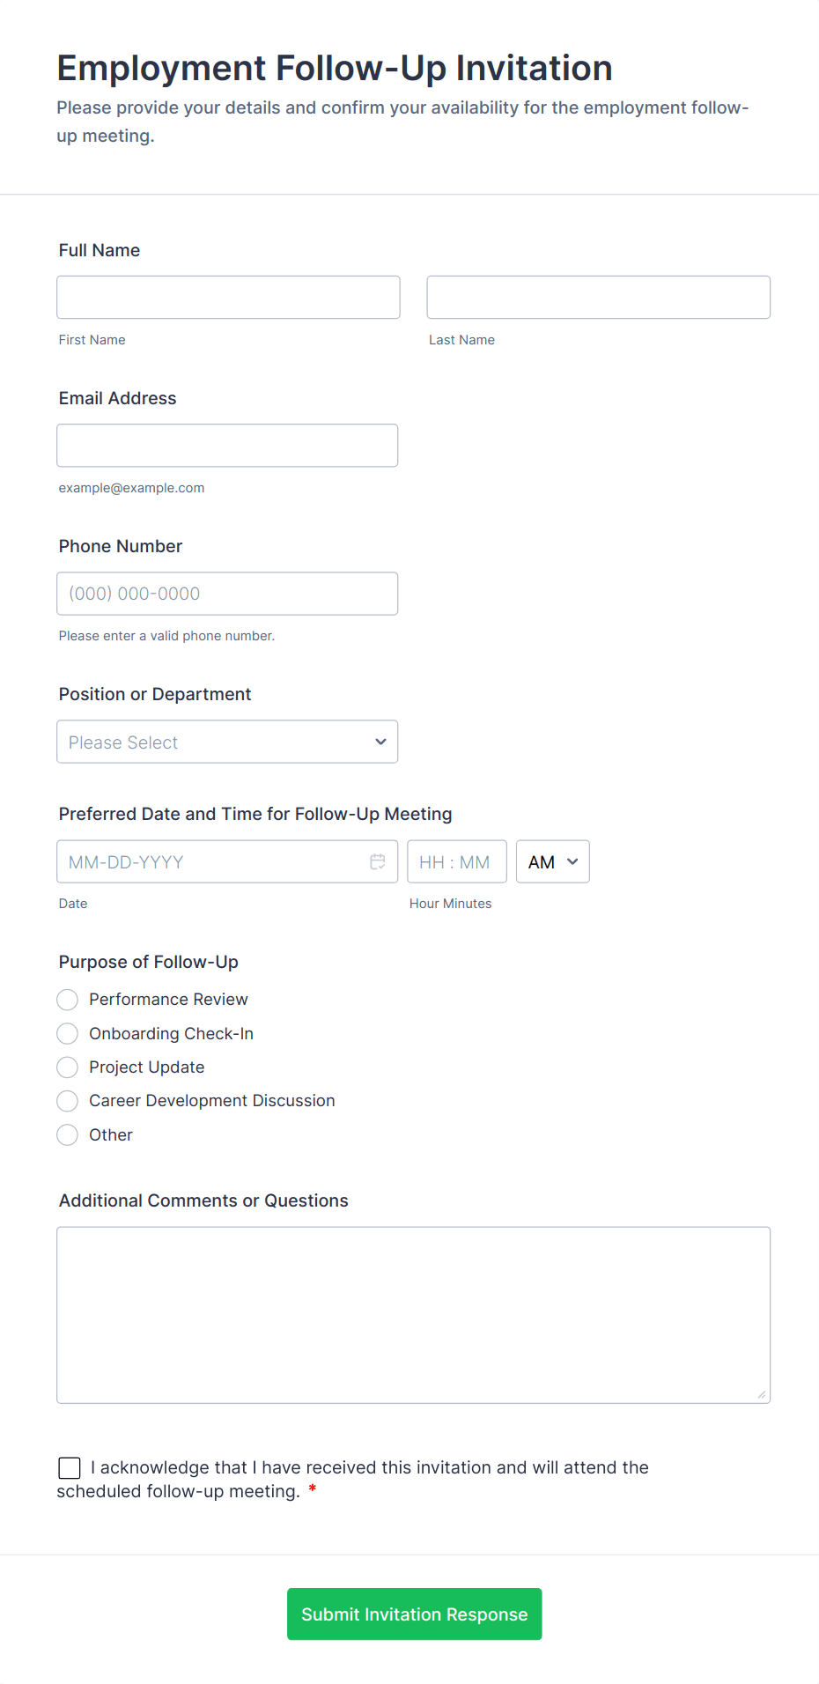The image size is (819, 1684).
Task: Choose Other as follow-up purpose
Action: point(68,1135)
